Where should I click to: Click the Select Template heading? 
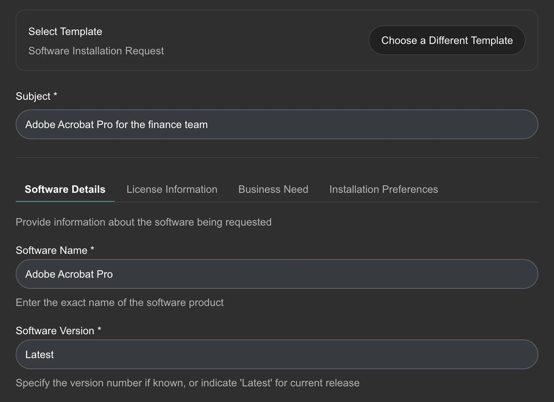65,32
